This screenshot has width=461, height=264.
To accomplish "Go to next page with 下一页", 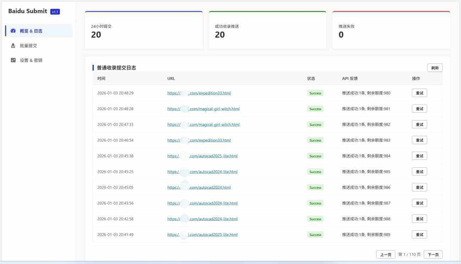I will 433,254.
